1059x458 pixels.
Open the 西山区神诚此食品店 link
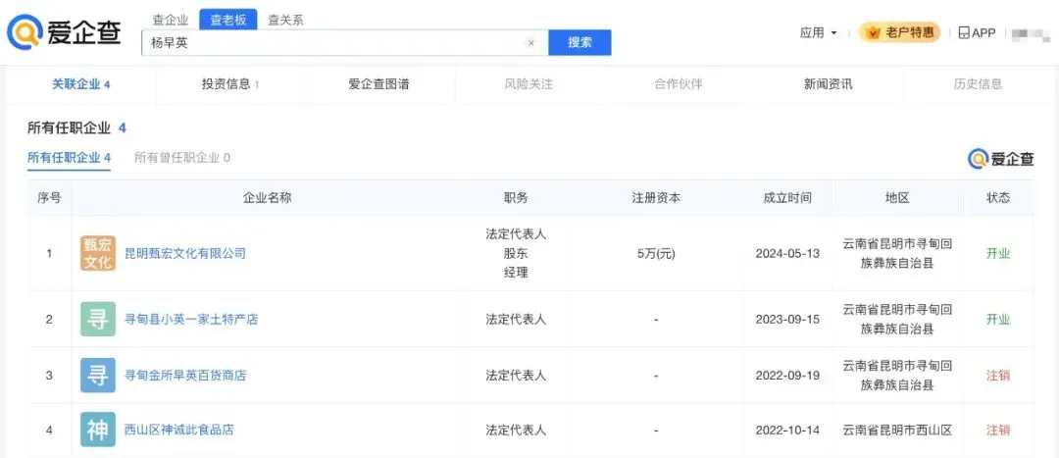178,430
